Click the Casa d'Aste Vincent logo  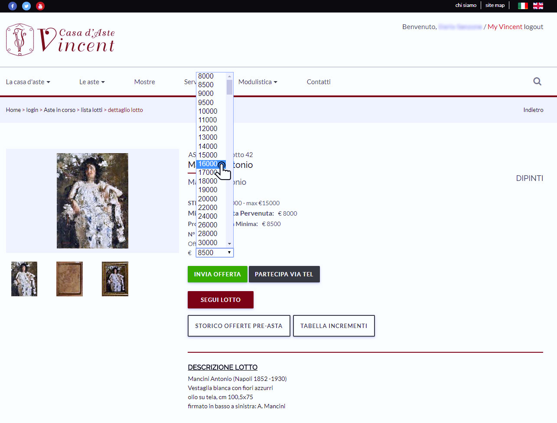coord(61,39)
